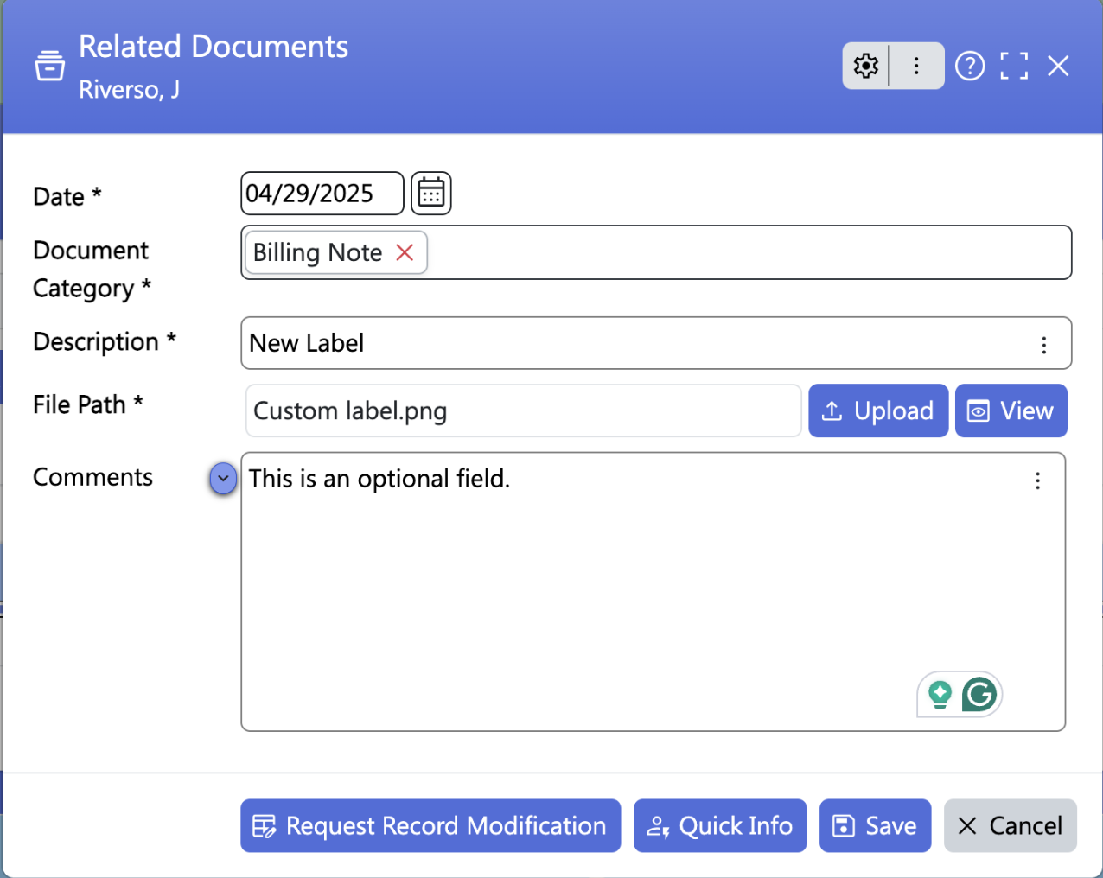Expand the Comments dropdown chevron
Viewport: 1103px width, 878px height.
point(223,478)
